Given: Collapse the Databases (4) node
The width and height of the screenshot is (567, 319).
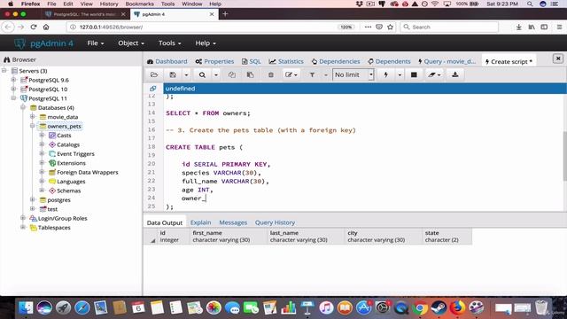Looking at the screenshot, I should click(x=23, y=107).
